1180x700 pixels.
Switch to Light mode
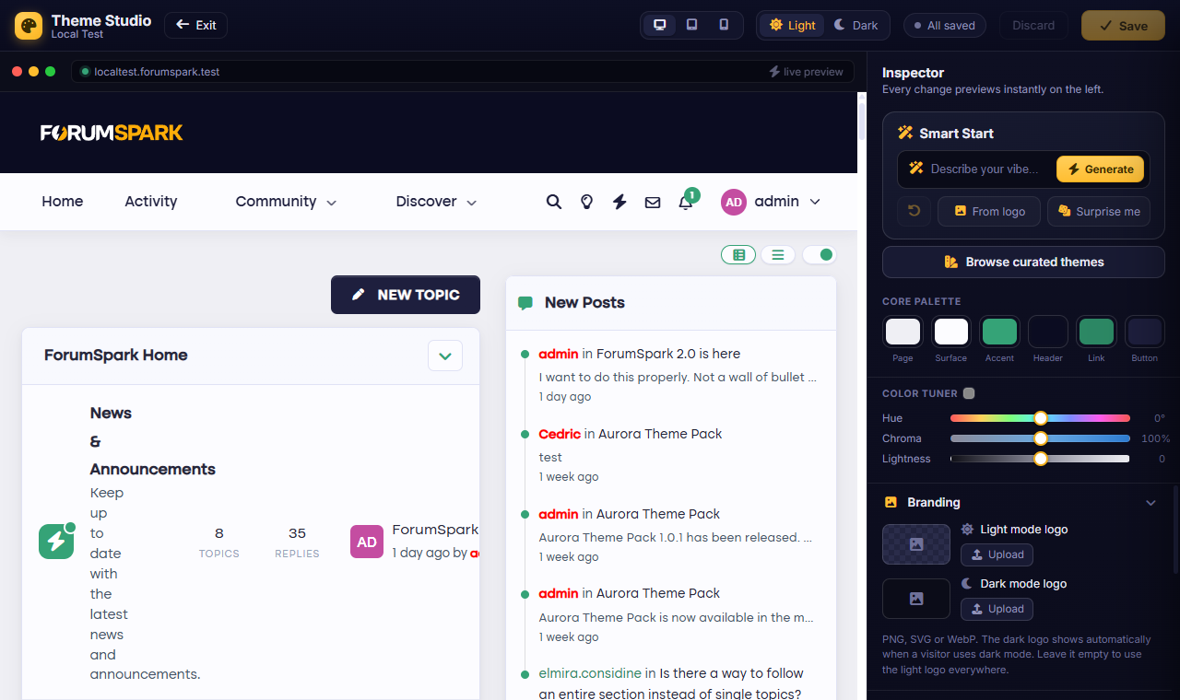pyautogui.click(x=793, y=25)
